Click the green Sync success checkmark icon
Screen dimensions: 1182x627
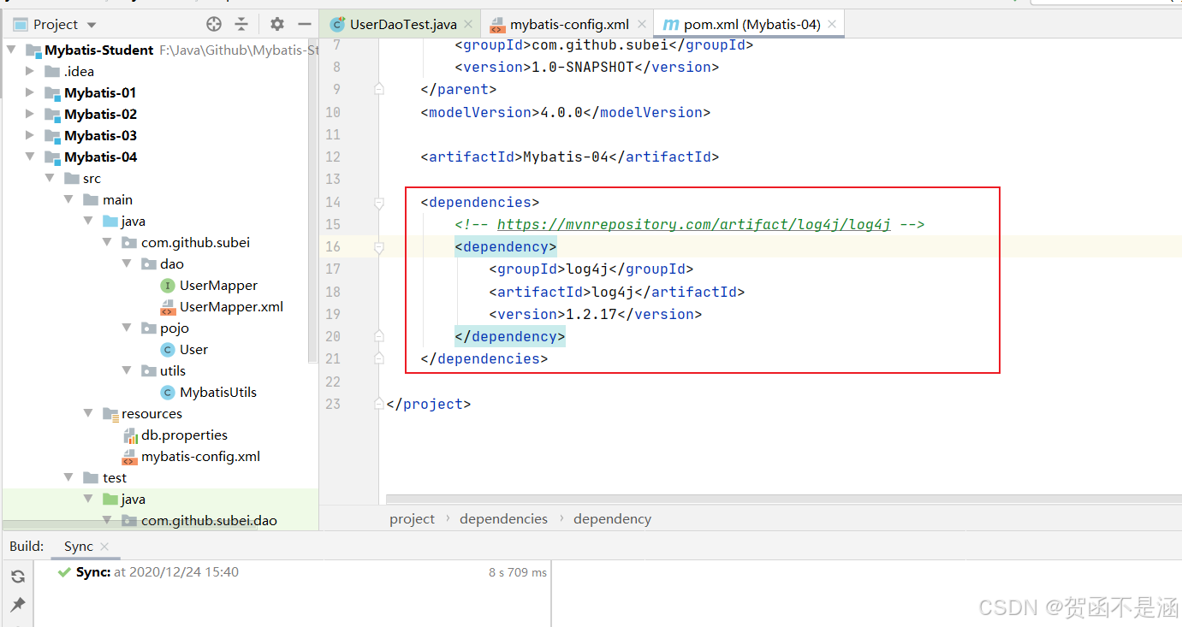(x=64, y=571)
